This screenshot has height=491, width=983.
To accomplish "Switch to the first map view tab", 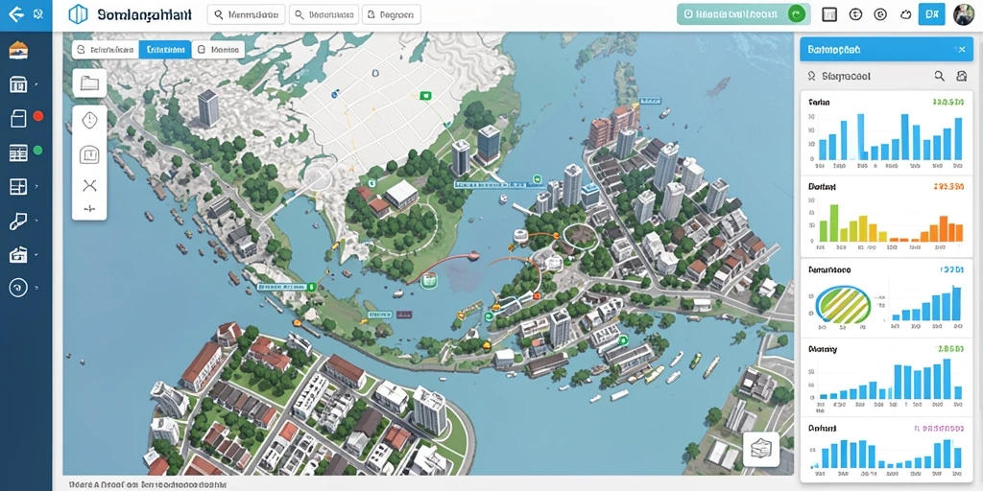I will pyautogui.click(x=106, y=50).
